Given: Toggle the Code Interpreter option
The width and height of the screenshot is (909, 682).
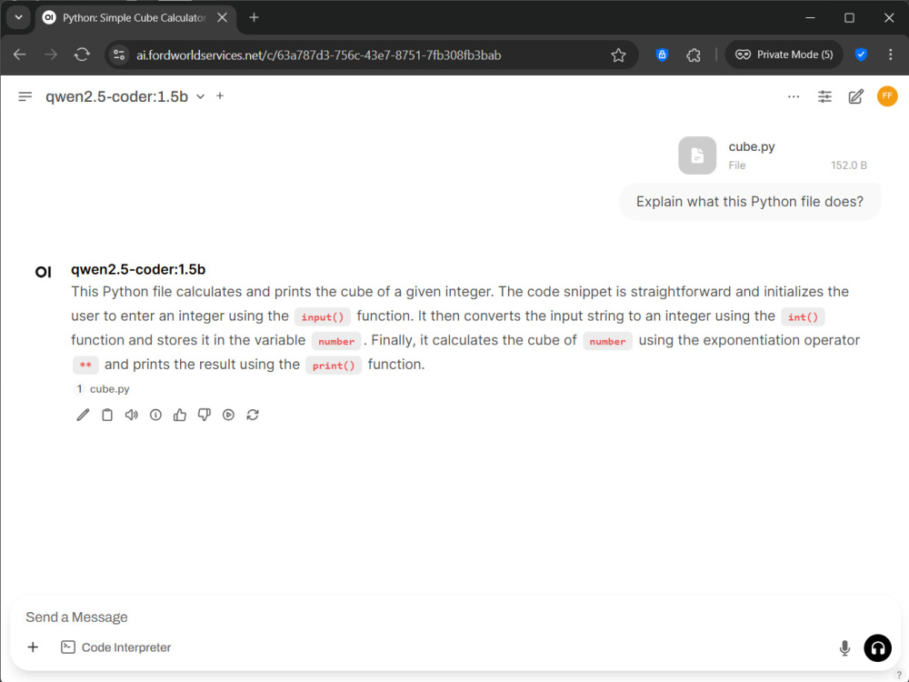Looking at the screenshot, I should coord(116,647).
